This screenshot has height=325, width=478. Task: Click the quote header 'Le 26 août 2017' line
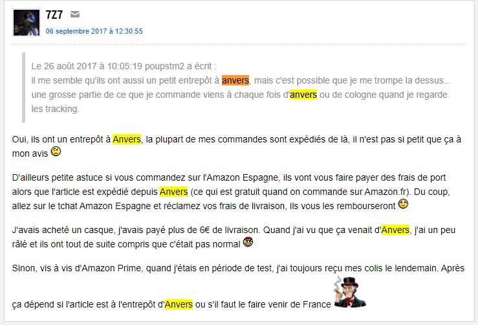(124, 66)
